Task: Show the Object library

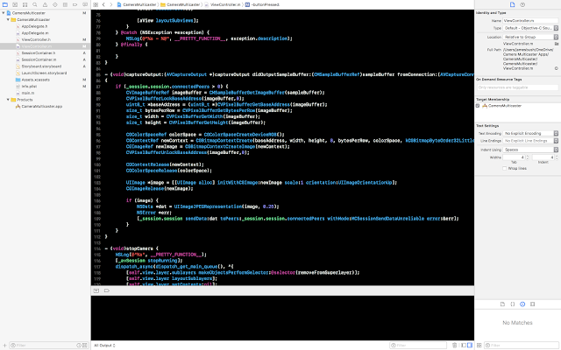Action: click(522, 304)
